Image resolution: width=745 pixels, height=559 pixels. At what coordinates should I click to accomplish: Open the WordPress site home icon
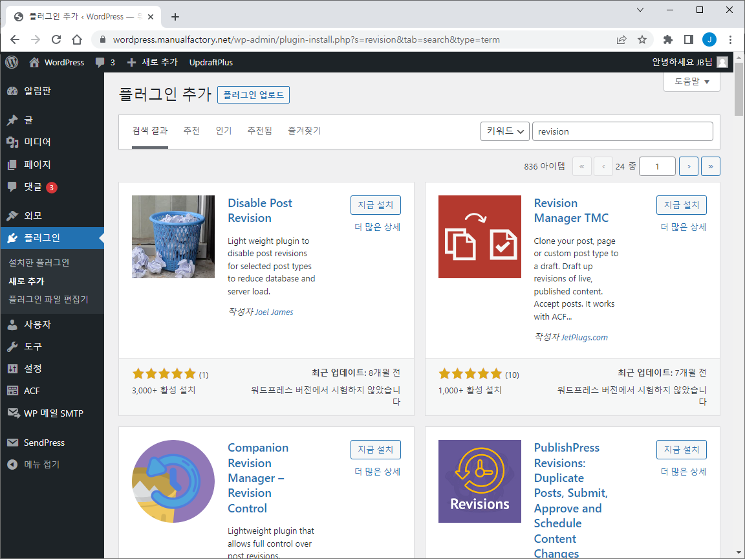coord(34,62)
